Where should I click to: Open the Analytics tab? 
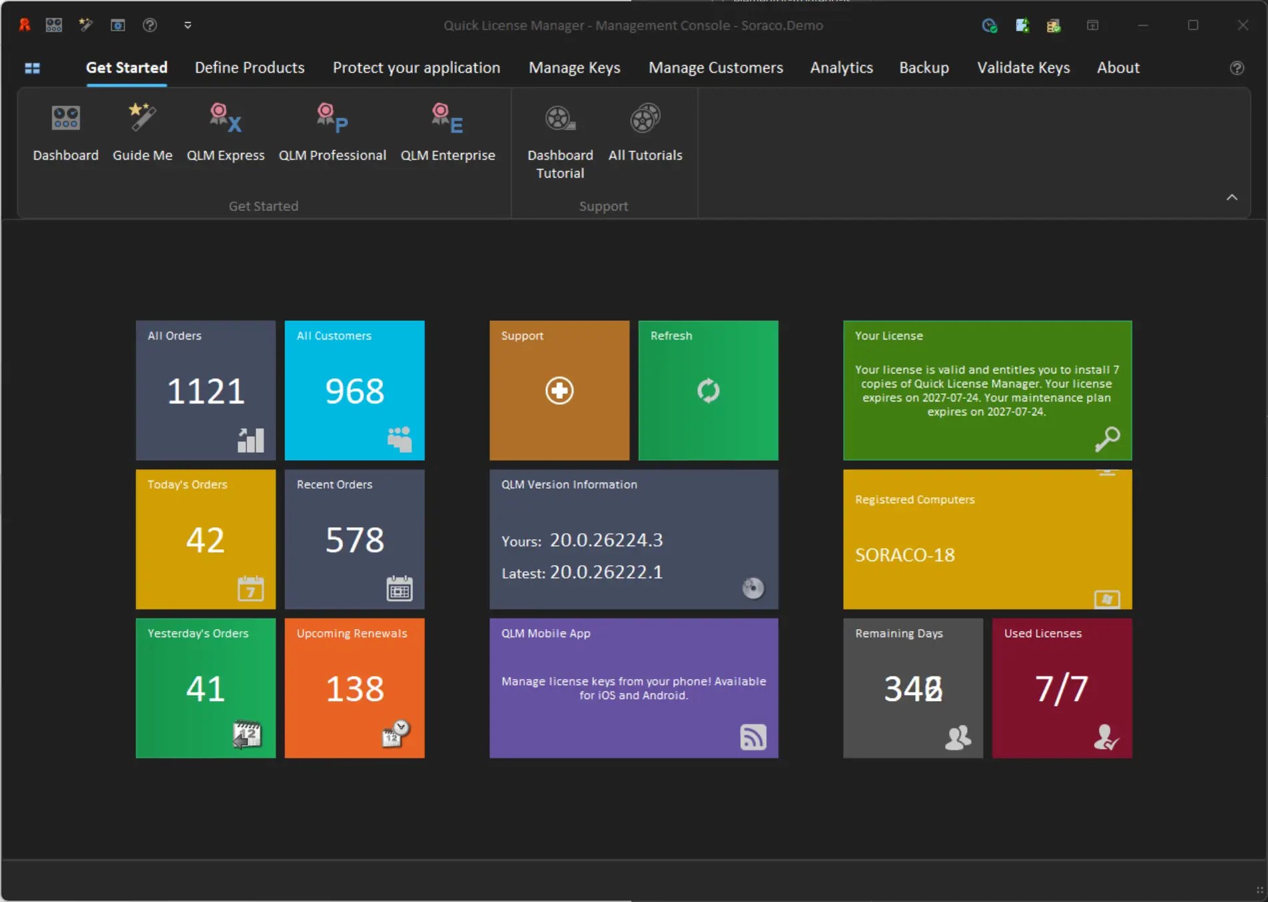841,68
